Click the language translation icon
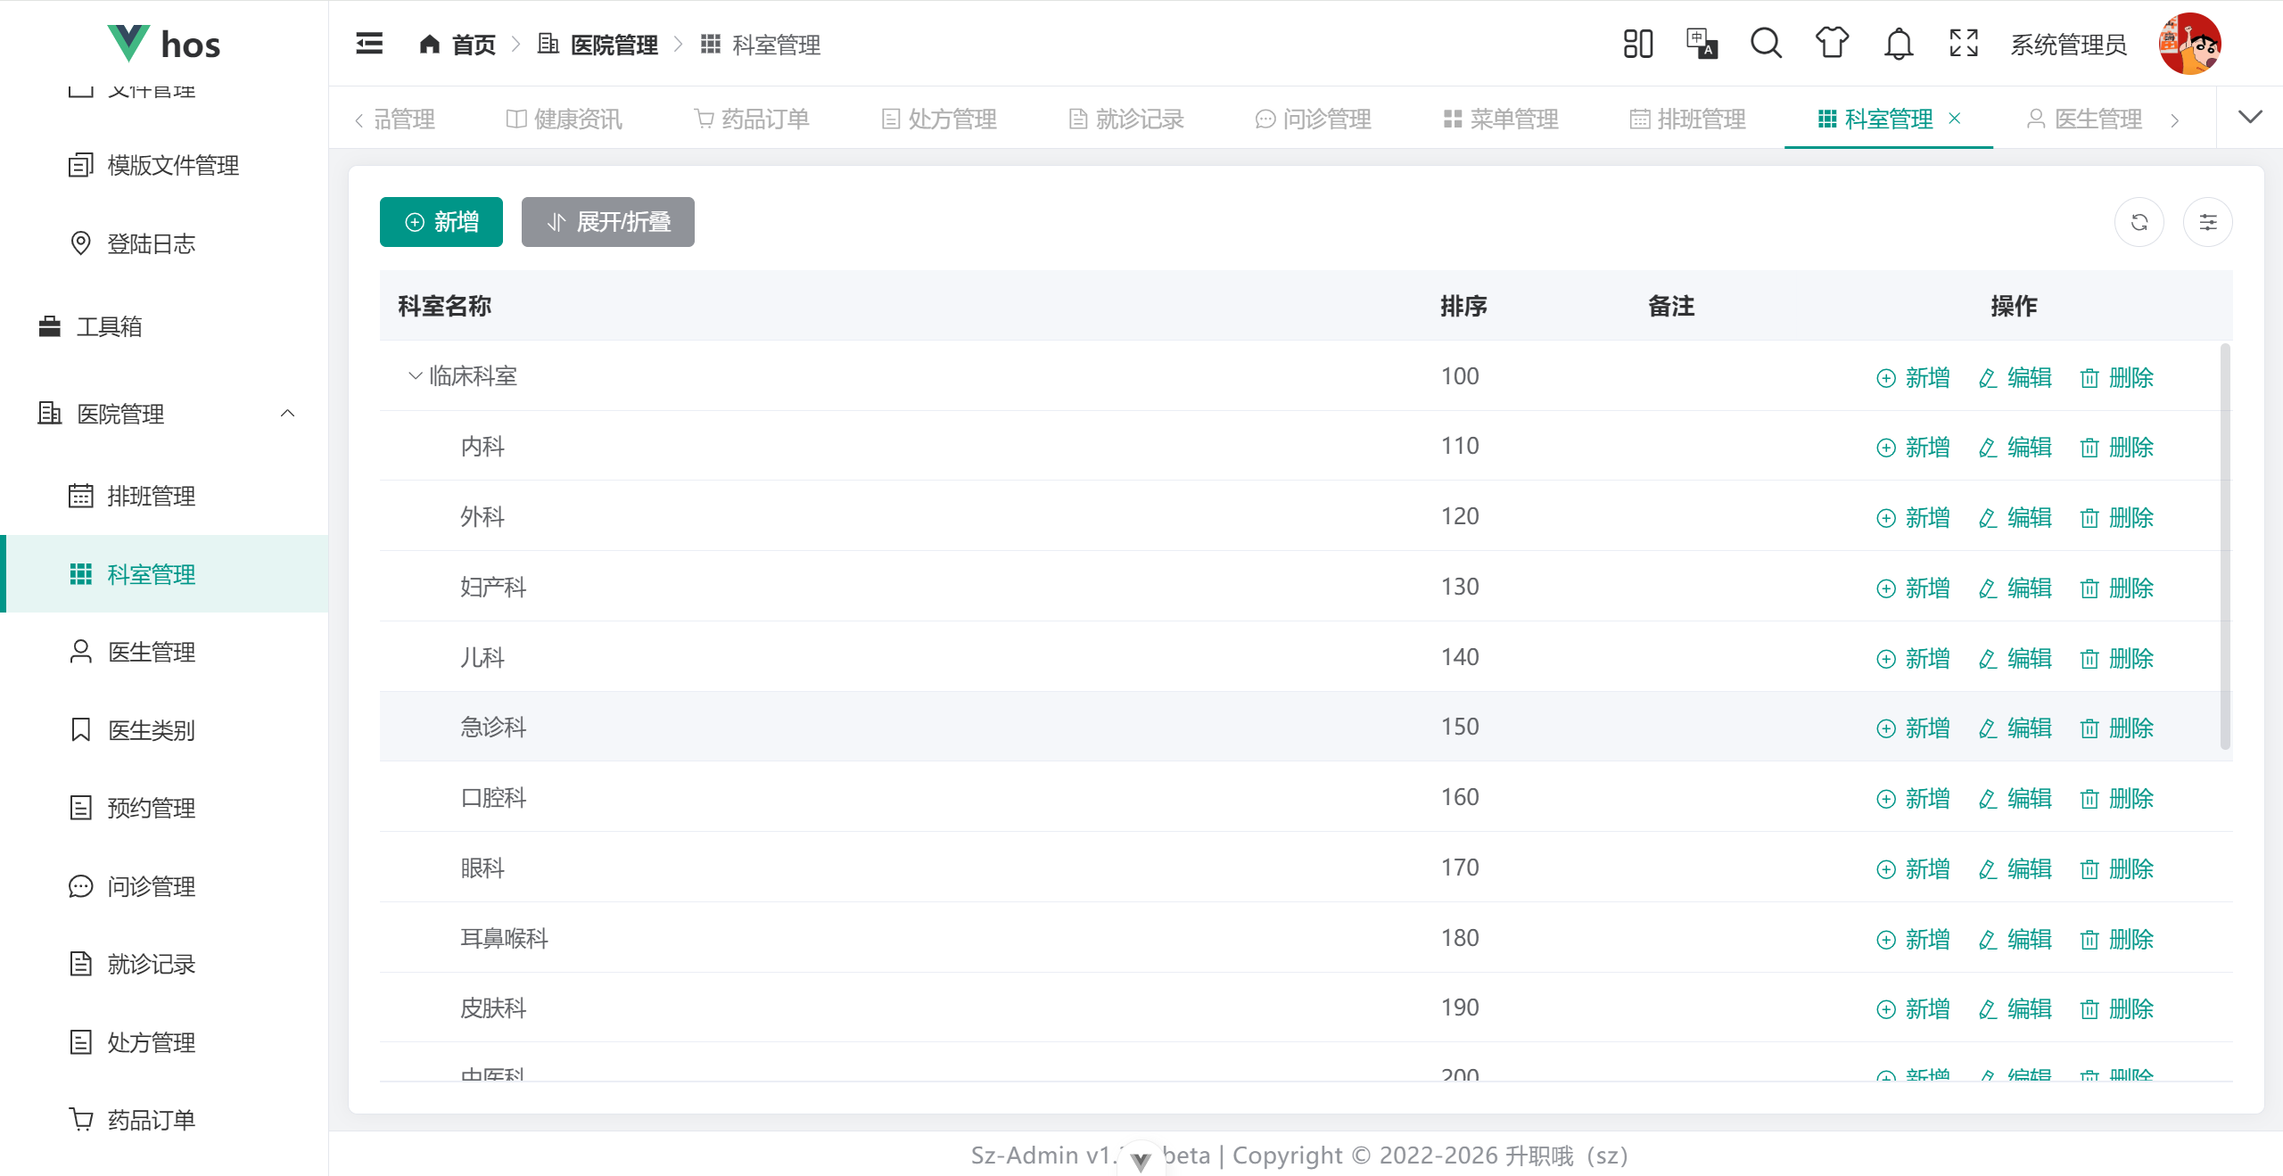This screenshot has height=1176, width=2283. (1702, 44)
